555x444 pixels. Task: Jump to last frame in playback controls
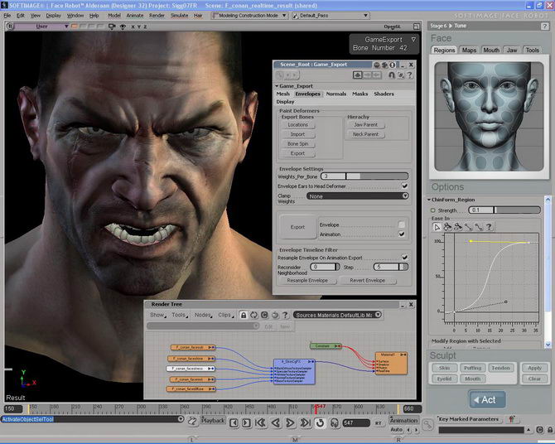[305, 422]
